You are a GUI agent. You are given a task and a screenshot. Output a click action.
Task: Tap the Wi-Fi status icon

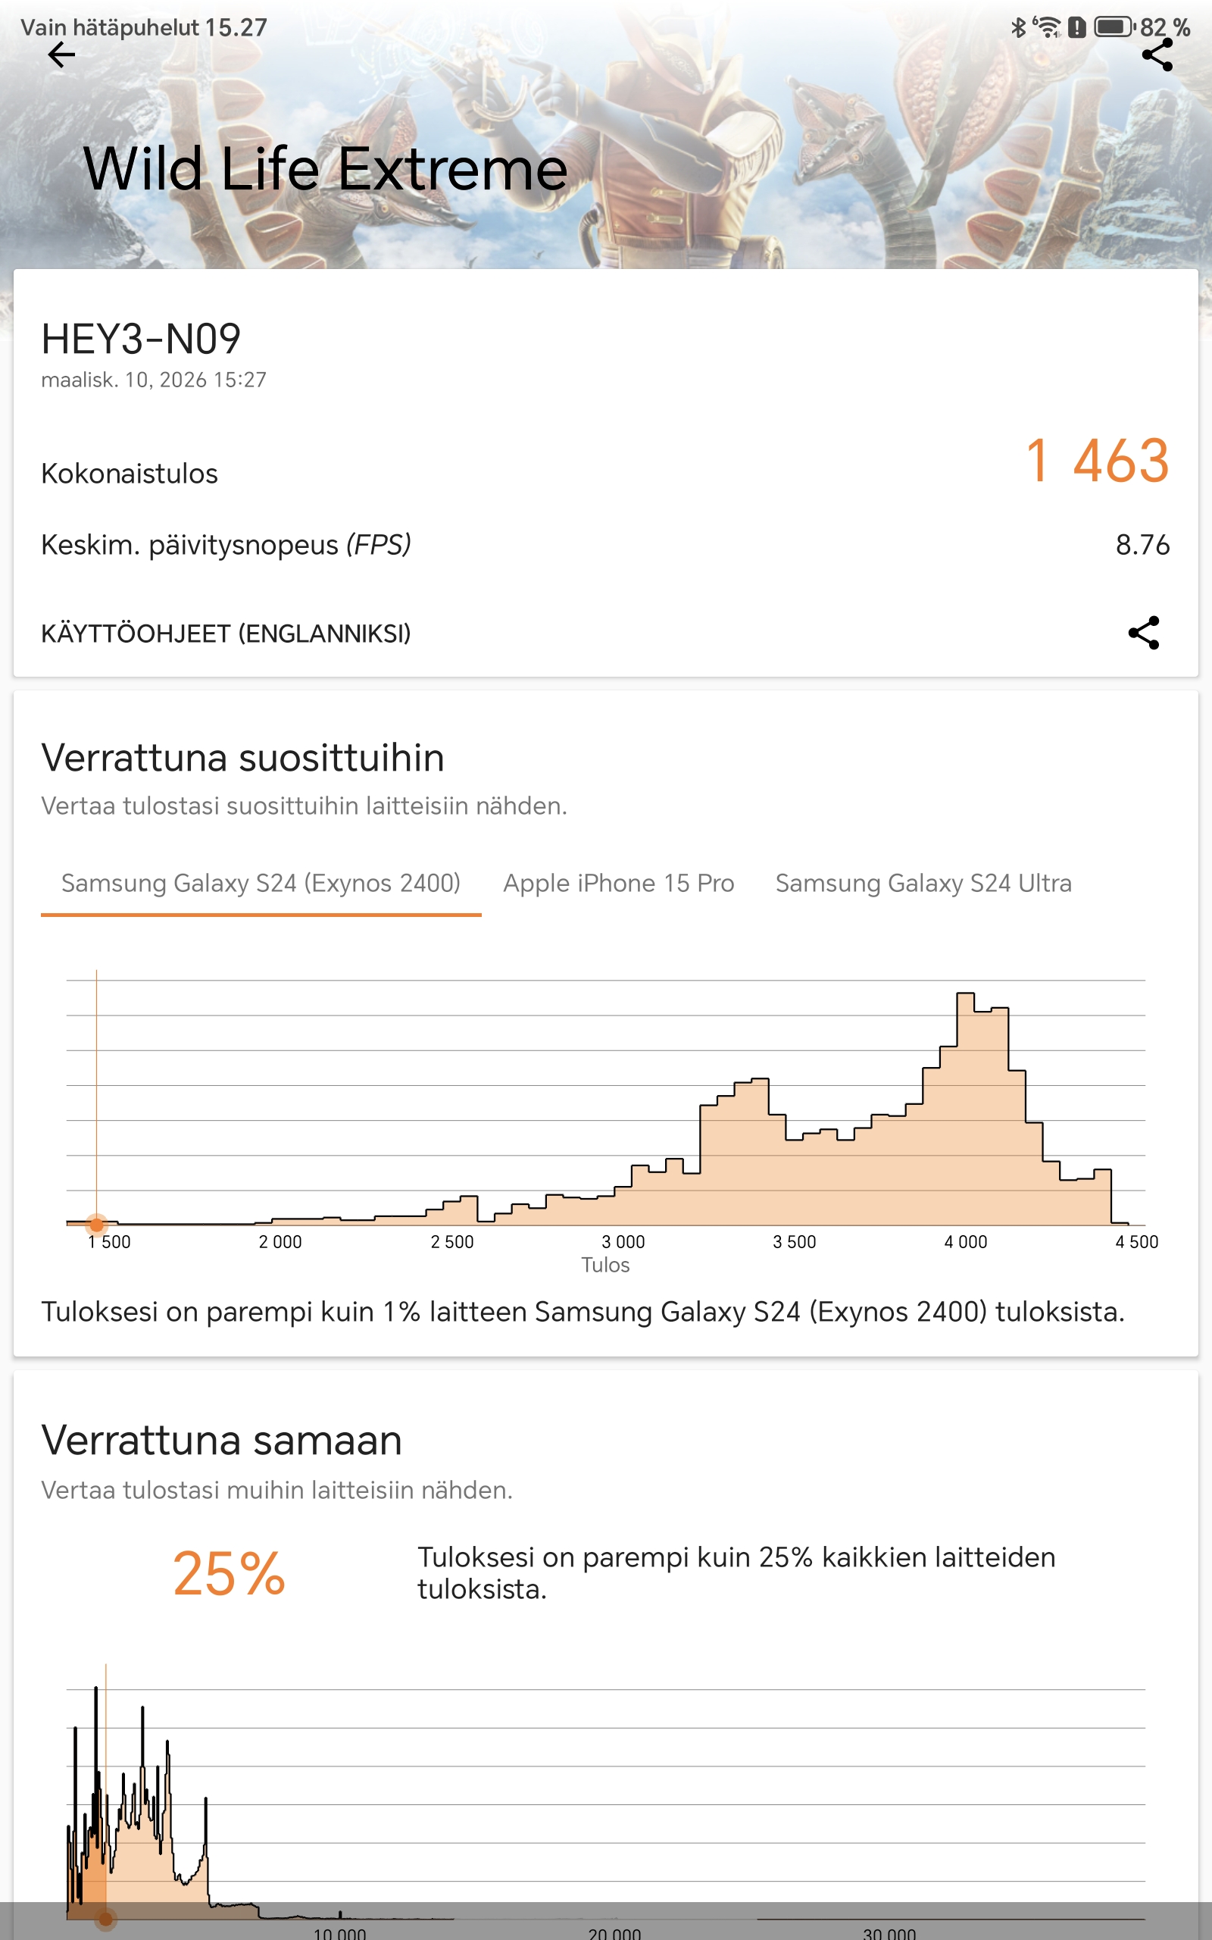(x=1046, y=28)
